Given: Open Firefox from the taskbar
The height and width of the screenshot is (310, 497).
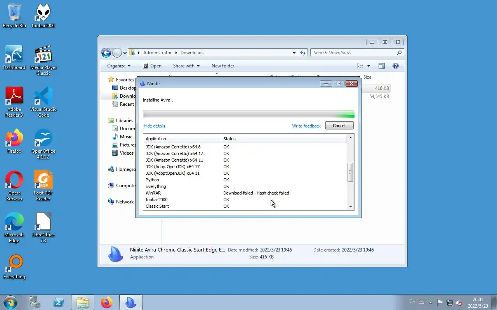Looking at the screenshot, I should [106, 302].
